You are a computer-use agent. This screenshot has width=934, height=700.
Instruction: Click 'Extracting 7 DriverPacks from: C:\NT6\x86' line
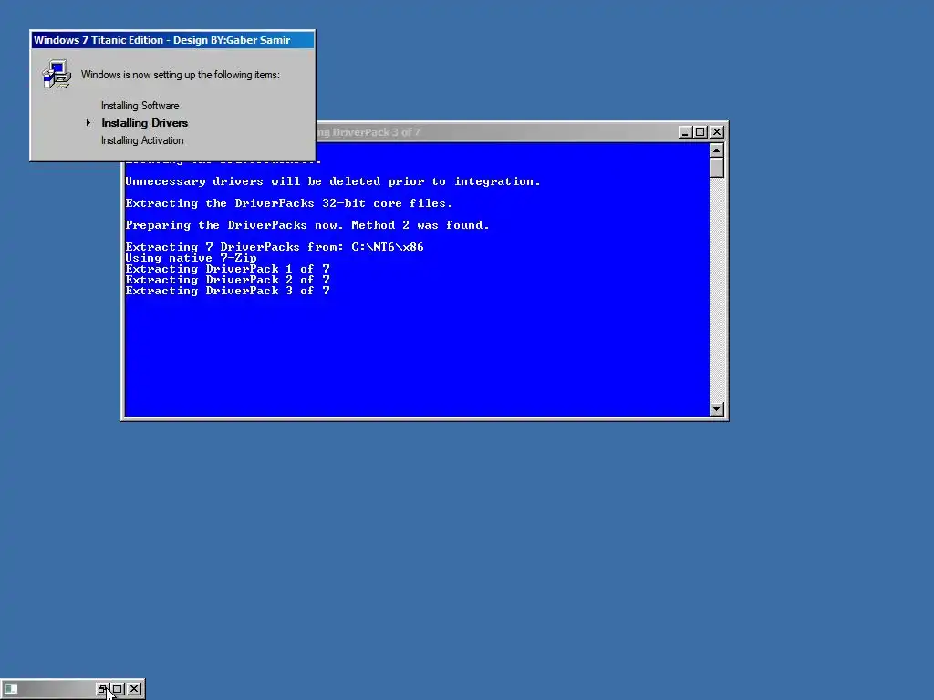275,247
